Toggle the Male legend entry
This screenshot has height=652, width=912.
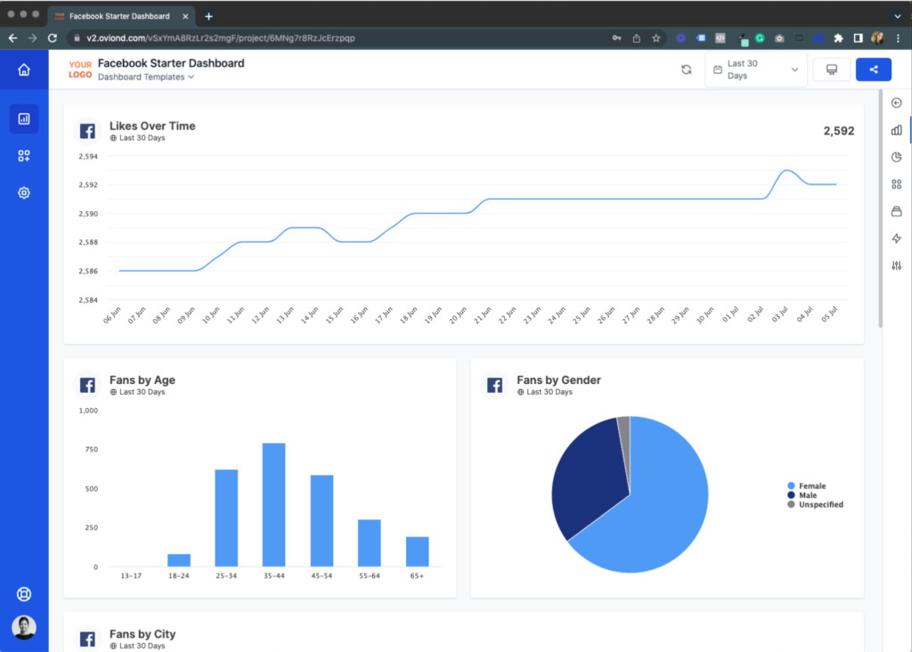[802, 495]
